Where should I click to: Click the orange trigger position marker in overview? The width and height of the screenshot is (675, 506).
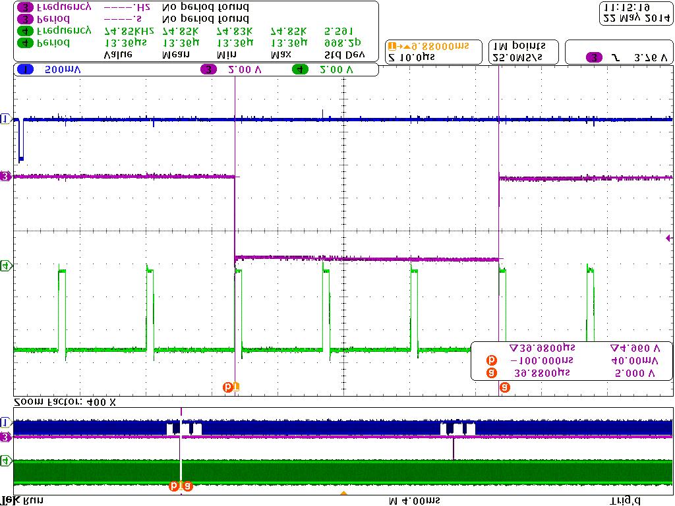343,493
